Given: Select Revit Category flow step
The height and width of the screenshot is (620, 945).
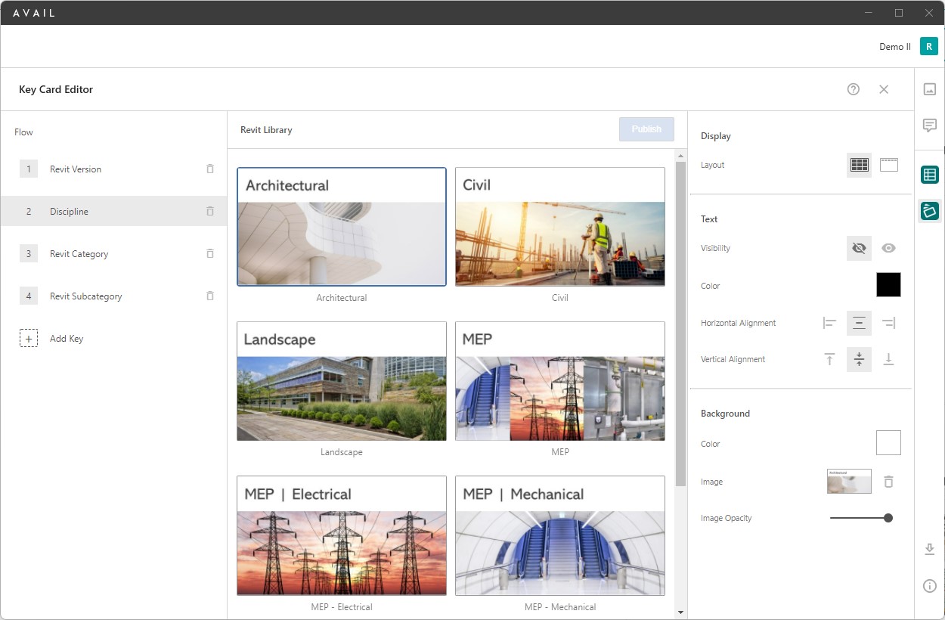Looking at the screenshot, I should pos(113,254).
